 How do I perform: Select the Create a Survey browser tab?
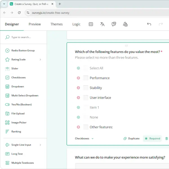coord(32,4)
